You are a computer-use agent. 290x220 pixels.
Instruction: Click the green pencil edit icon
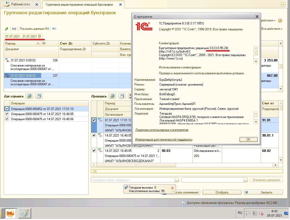click(7, 29)
